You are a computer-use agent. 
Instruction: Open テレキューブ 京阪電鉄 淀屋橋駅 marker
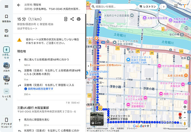(x=115, y=43)
